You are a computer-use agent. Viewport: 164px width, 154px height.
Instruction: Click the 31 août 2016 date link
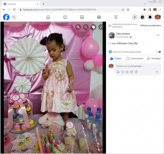click(122, 37)
